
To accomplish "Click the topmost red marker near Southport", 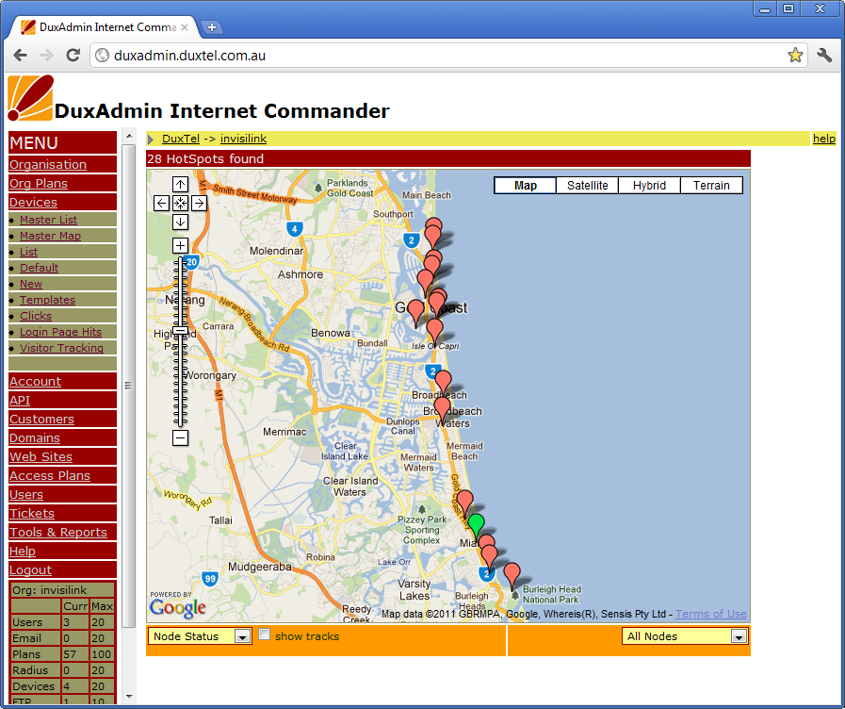I will [x=433, y=223].
